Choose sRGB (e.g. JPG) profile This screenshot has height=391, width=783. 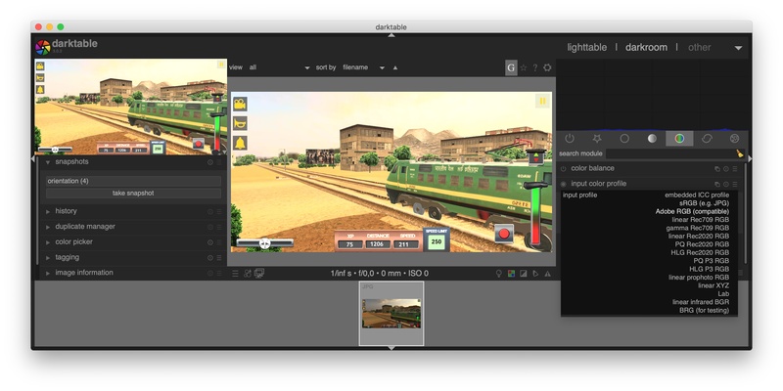click(x=704, y=203)
